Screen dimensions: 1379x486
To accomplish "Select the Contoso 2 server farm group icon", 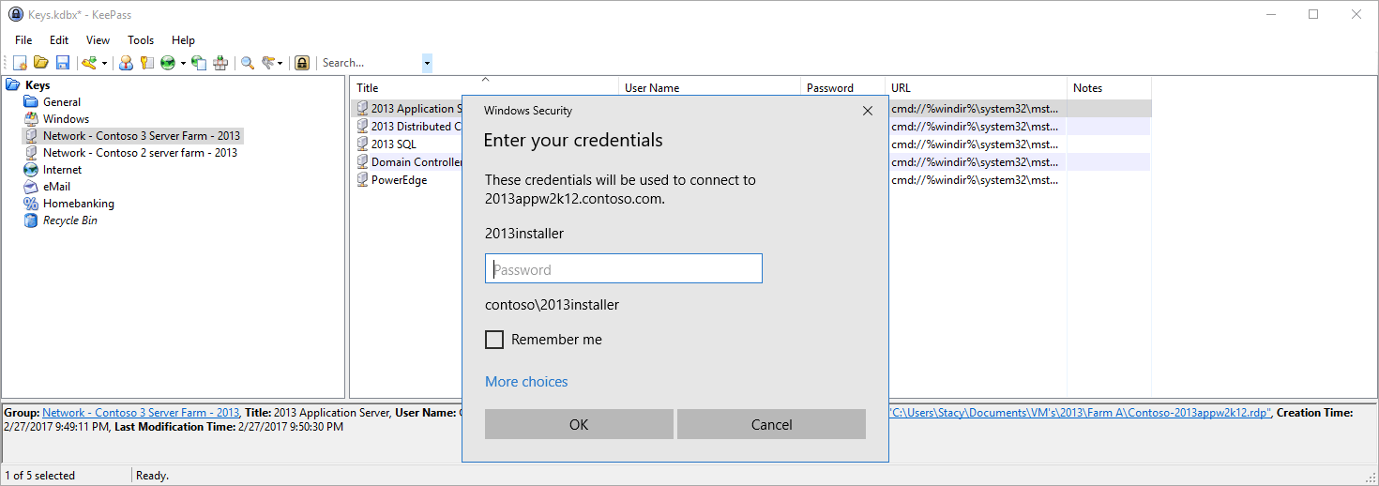I will 31,153.
